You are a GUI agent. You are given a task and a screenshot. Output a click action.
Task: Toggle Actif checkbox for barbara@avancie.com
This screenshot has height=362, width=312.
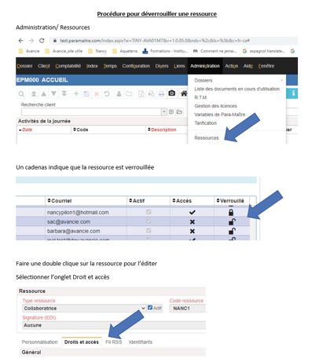(x=149, y=231)
